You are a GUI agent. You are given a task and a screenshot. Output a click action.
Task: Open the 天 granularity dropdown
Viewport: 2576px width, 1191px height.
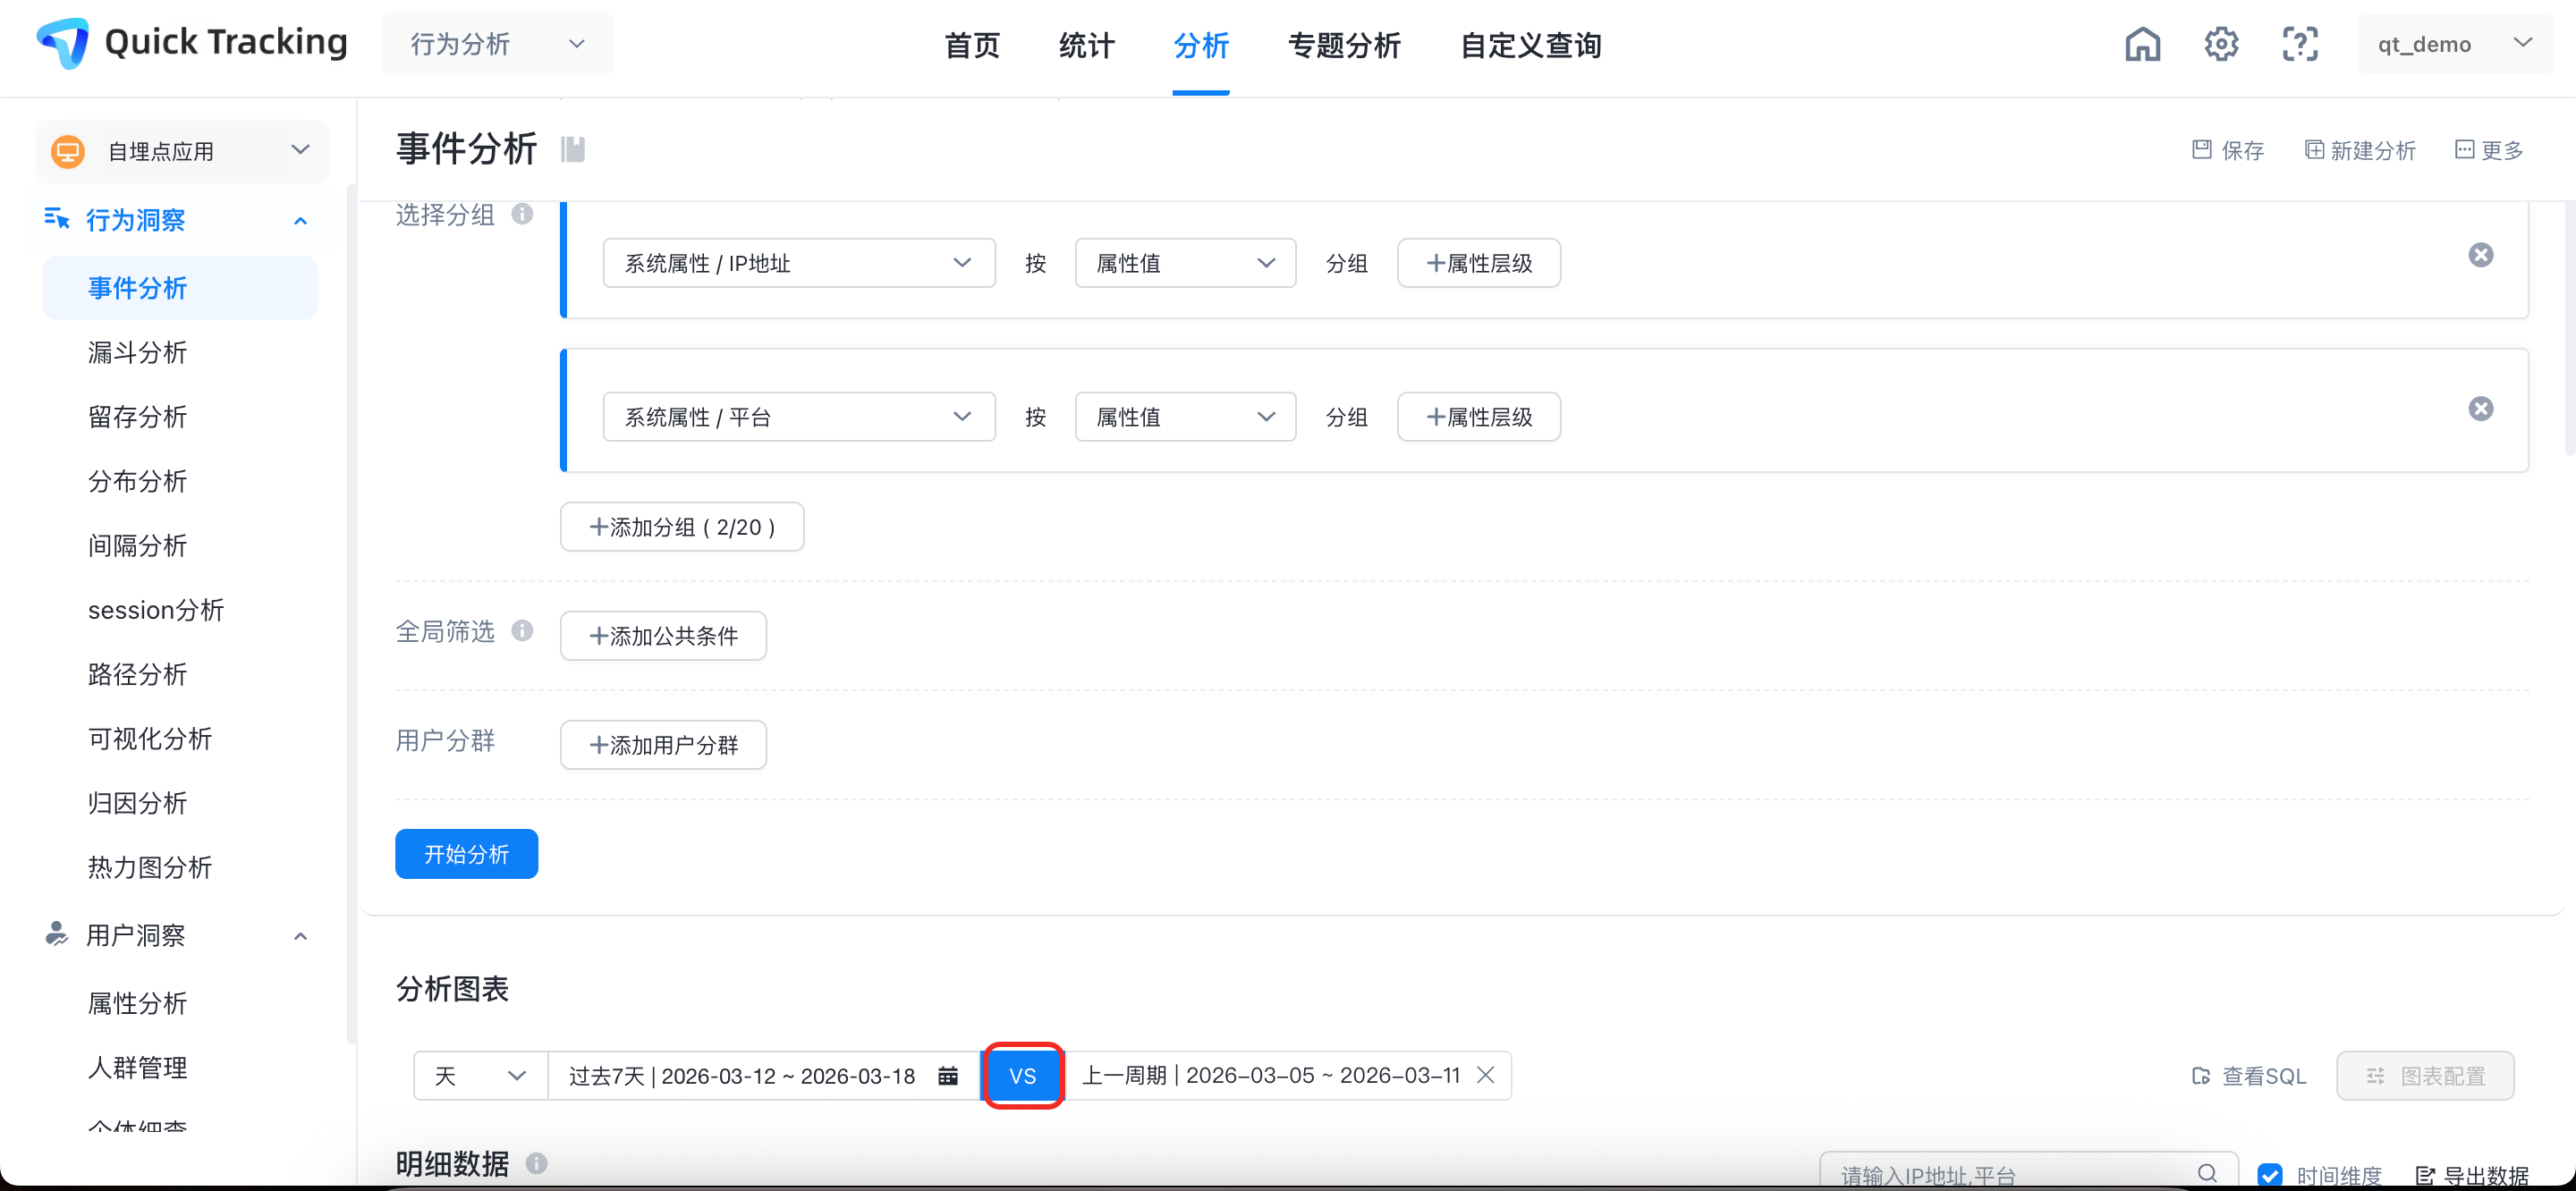pos(480,1076)
